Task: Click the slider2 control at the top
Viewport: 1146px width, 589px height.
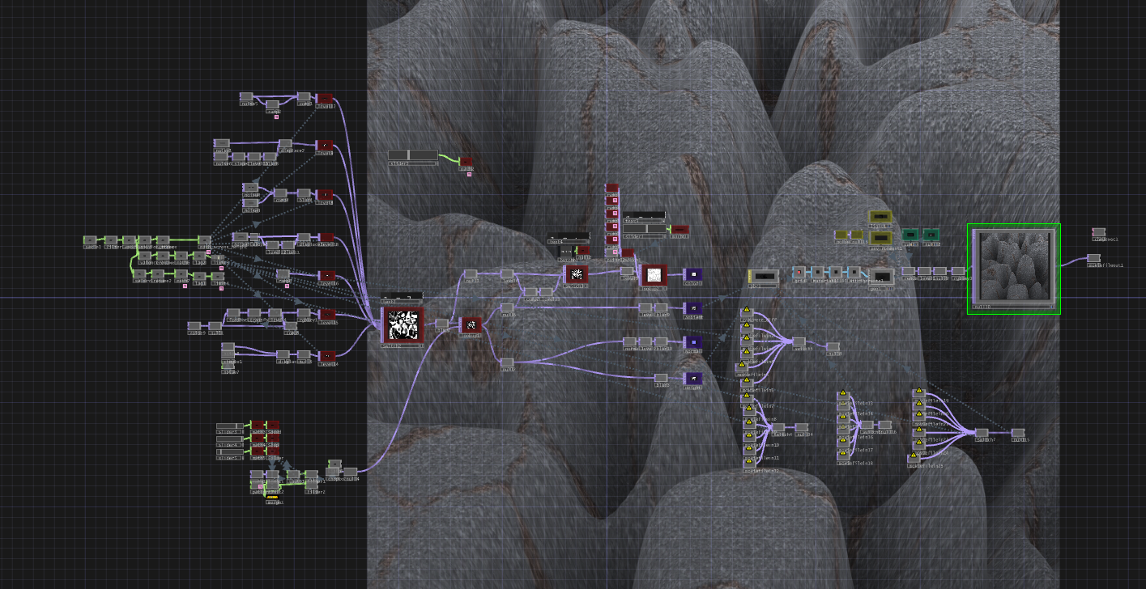Action: 413,155
